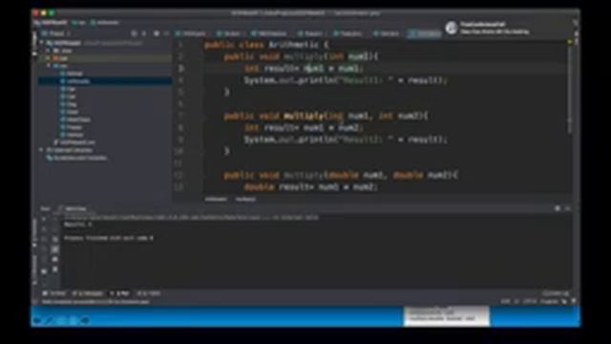Open the 4: Run tool window tab

(120, 293)
